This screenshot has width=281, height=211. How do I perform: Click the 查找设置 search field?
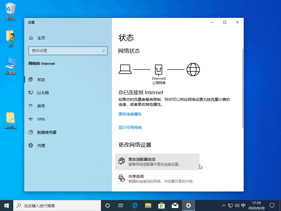[68, 51]
